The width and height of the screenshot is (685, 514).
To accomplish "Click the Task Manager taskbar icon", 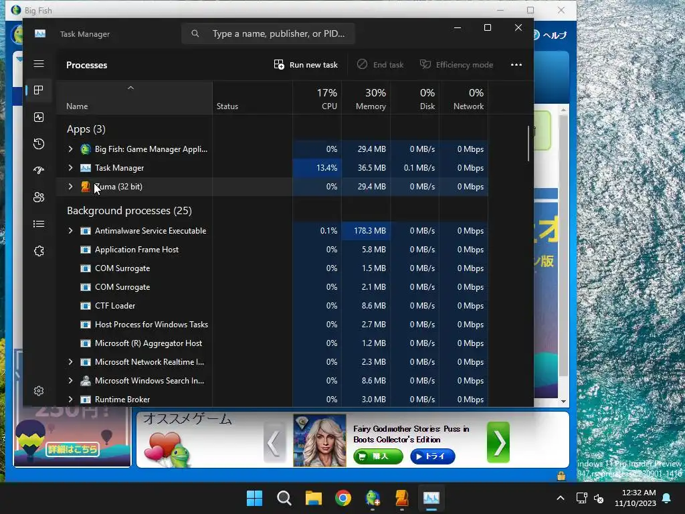I will [431, 498].
